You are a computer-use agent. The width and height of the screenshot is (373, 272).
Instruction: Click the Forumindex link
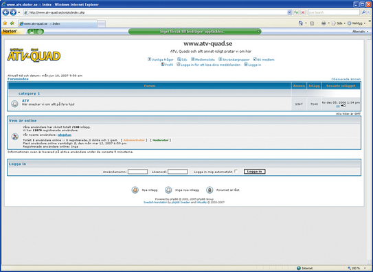(18, 79)
